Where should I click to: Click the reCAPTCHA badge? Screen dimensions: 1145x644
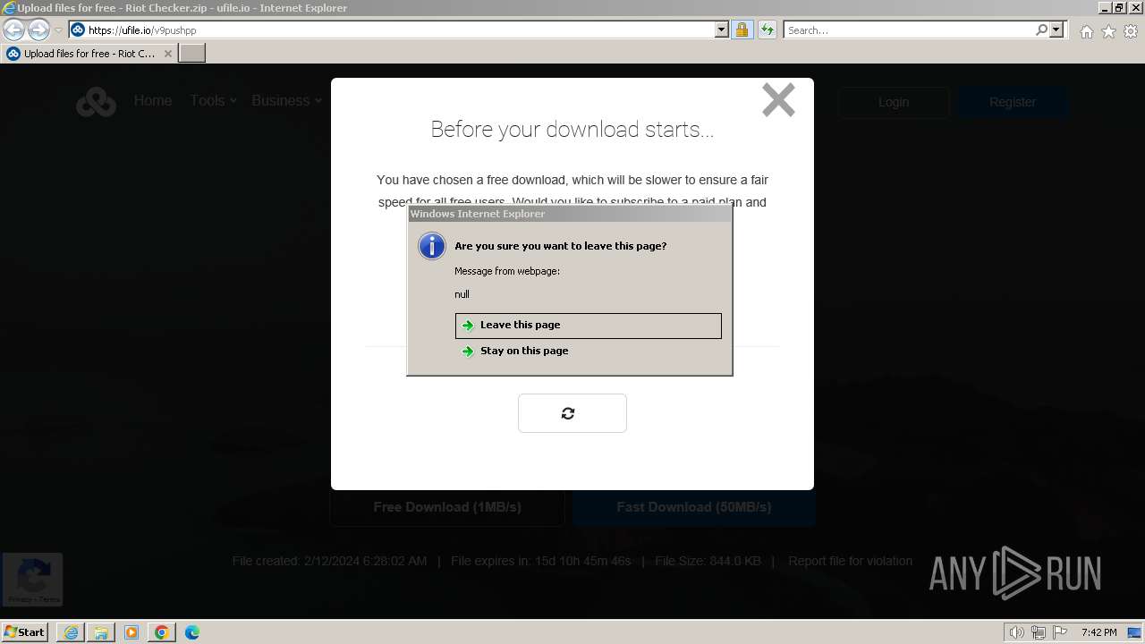(32, 579)
